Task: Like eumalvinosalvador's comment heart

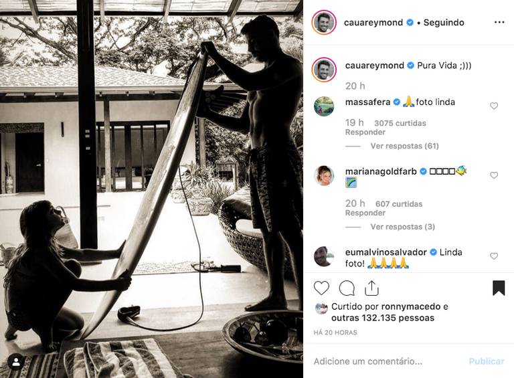Action: (494, 256)
